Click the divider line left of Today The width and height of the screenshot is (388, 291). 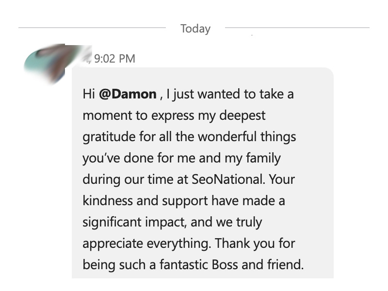(x=92, y=28)
